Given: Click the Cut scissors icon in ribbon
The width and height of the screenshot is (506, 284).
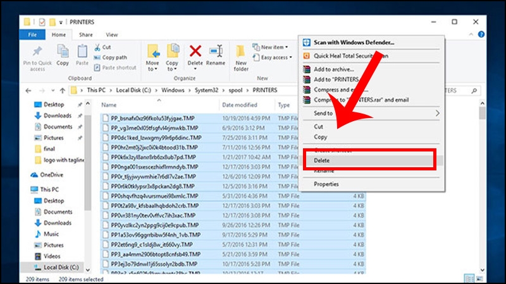Looking at the screenshot, I should tap(97, 47).
